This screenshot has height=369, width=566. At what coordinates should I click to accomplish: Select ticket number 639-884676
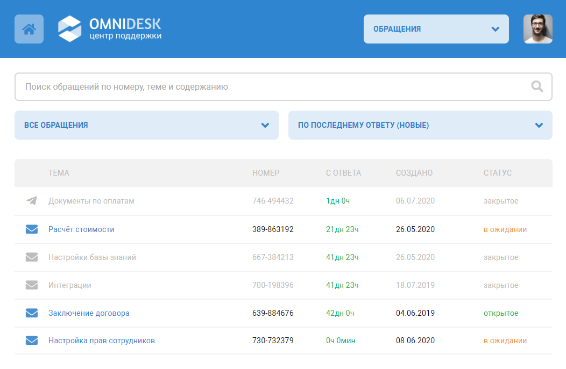273,313
